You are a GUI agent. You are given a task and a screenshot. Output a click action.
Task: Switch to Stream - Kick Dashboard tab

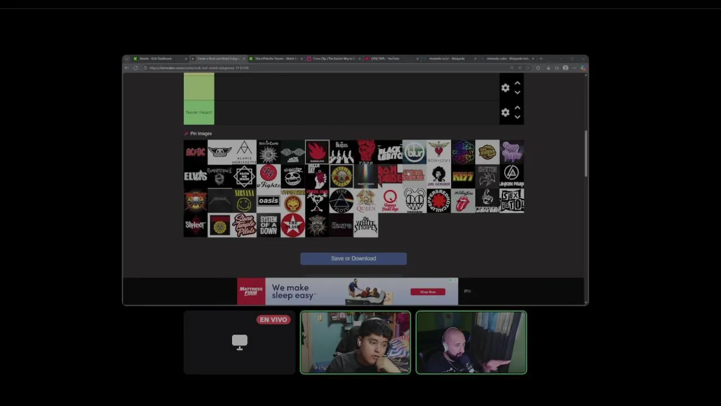(159, 59)
